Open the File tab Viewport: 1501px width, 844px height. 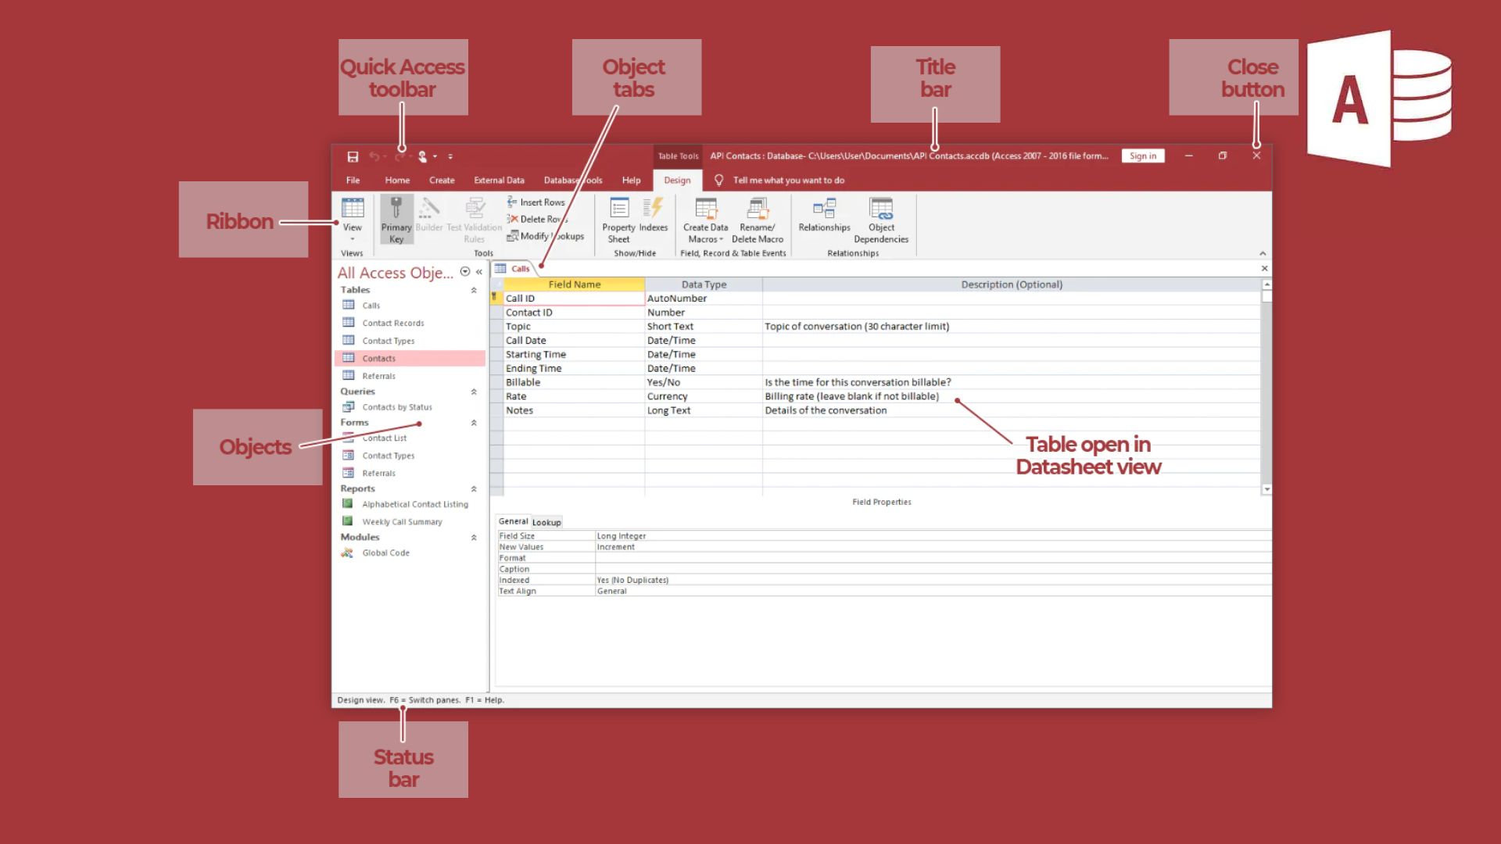353,181
